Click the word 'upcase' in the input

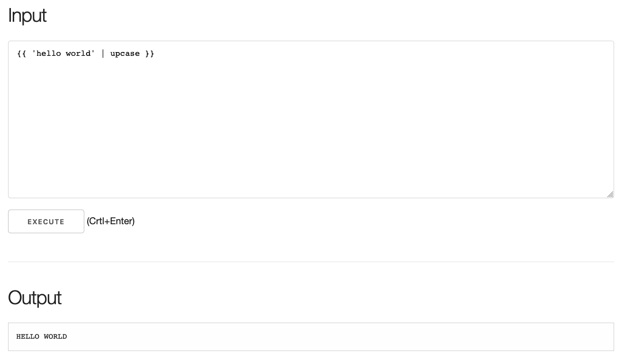point(125,53)
